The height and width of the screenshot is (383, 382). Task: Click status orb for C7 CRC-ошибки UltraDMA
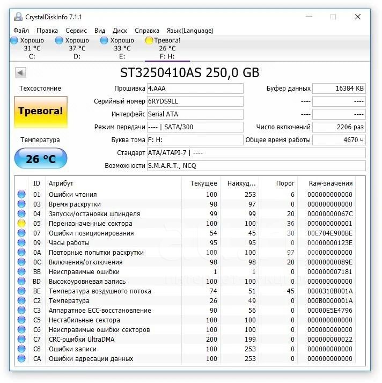(x=21, y=339)
